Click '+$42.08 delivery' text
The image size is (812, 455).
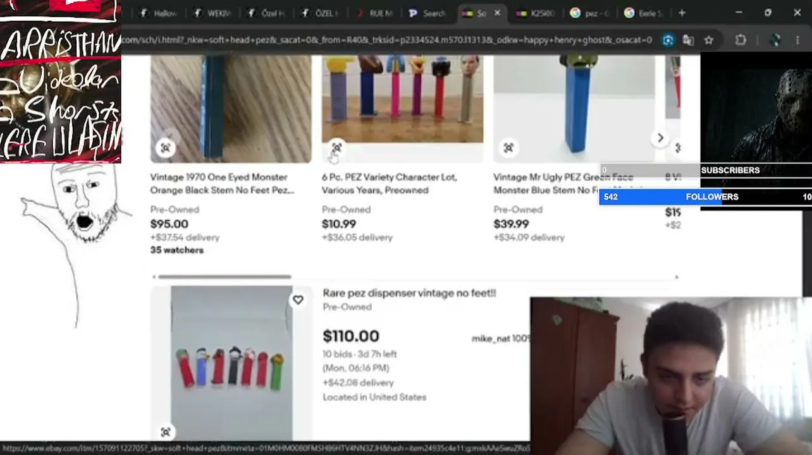point(358,382)
